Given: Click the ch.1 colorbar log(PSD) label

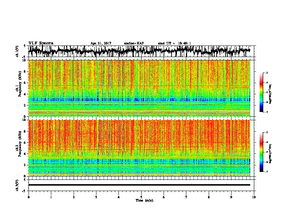Looking at the screenshot, I should coord(270,94).
